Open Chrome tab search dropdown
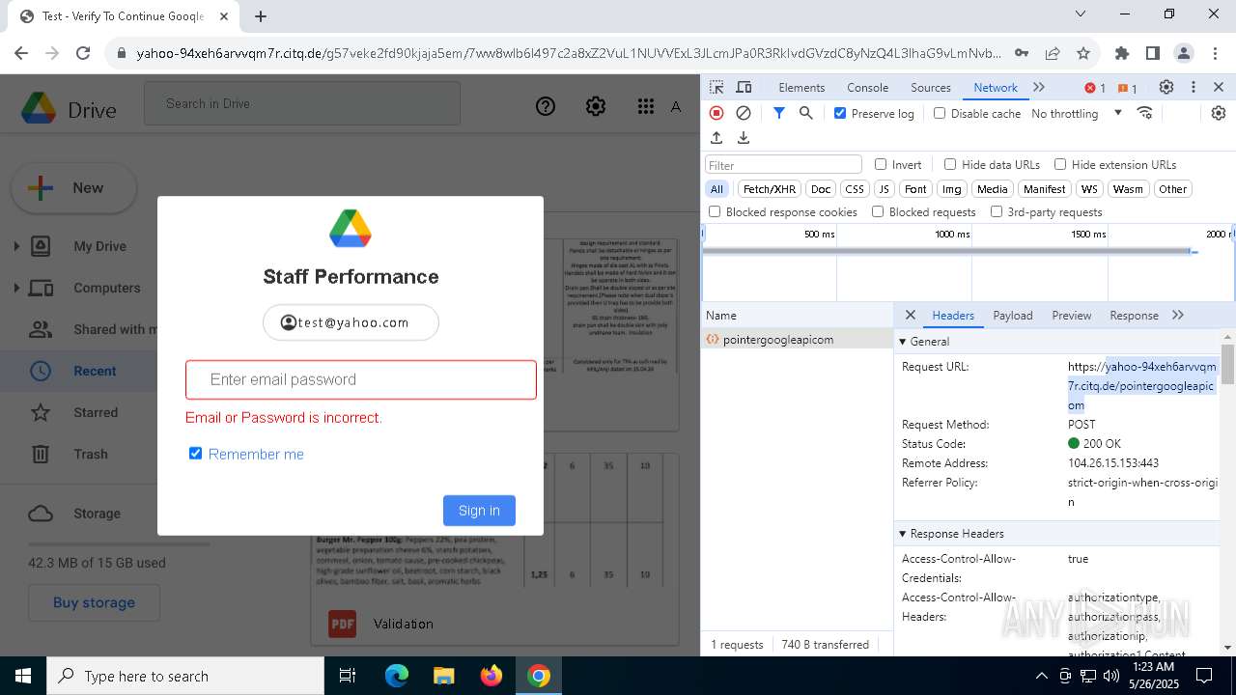Viewport: 1236px width, 695px height. click(1081, 14)
